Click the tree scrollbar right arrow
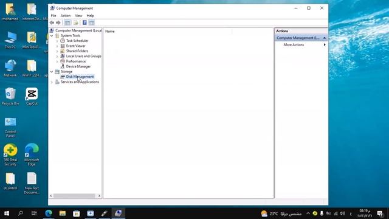The height and width of the screenshot is (219, 389). [99, 196]
